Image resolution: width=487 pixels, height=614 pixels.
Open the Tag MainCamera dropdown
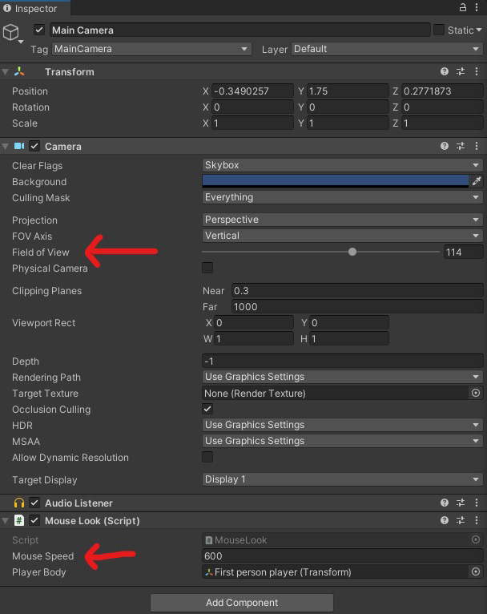coord(151,49)
